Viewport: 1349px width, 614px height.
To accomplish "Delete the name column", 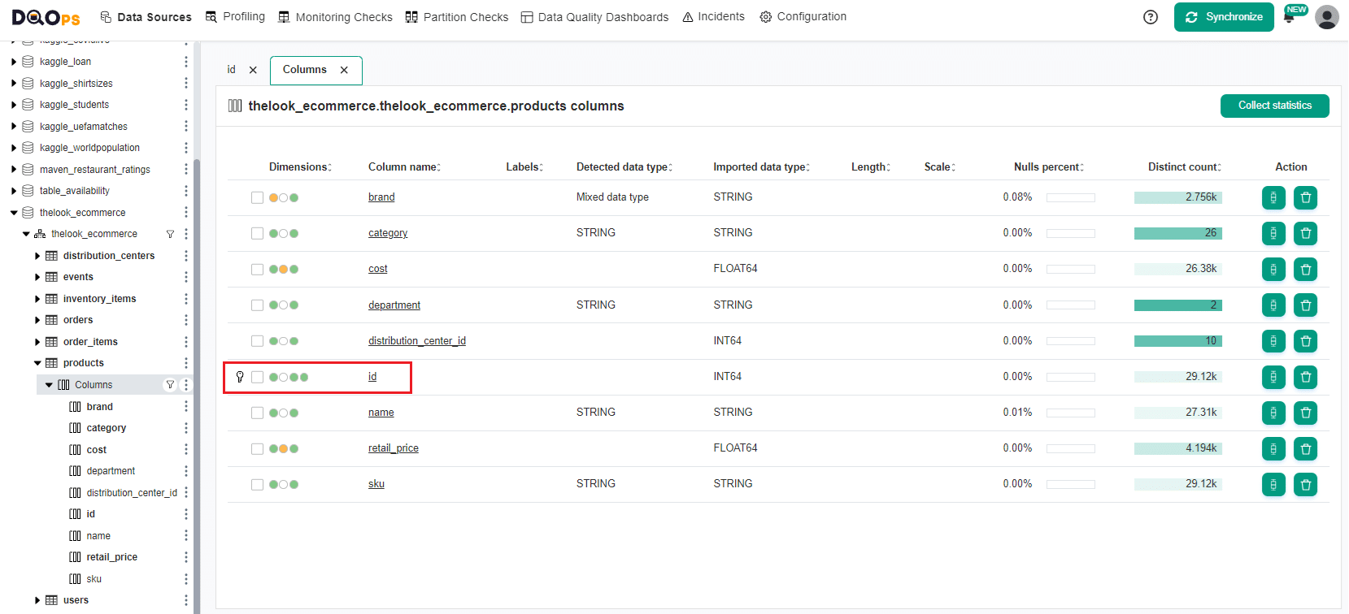I will (1305, 413).
